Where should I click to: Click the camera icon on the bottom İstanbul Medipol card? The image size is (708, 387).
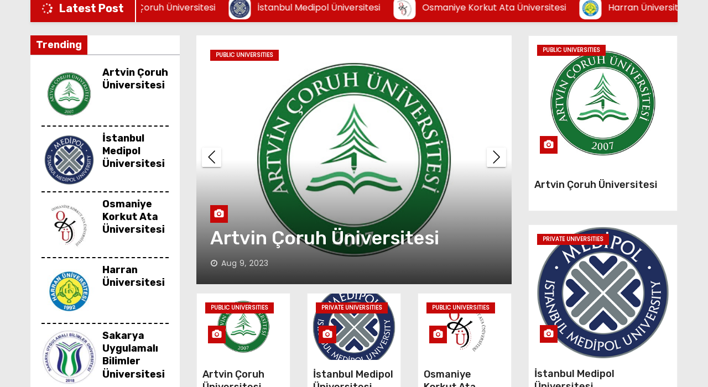tap(327, 334)
